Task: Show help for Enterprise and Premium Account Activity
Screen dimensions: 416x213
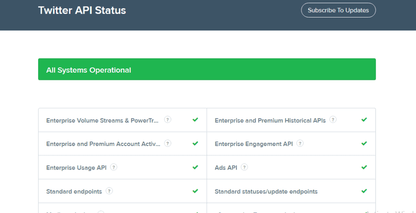Action: pyautogui.click(x=167, y=144)
